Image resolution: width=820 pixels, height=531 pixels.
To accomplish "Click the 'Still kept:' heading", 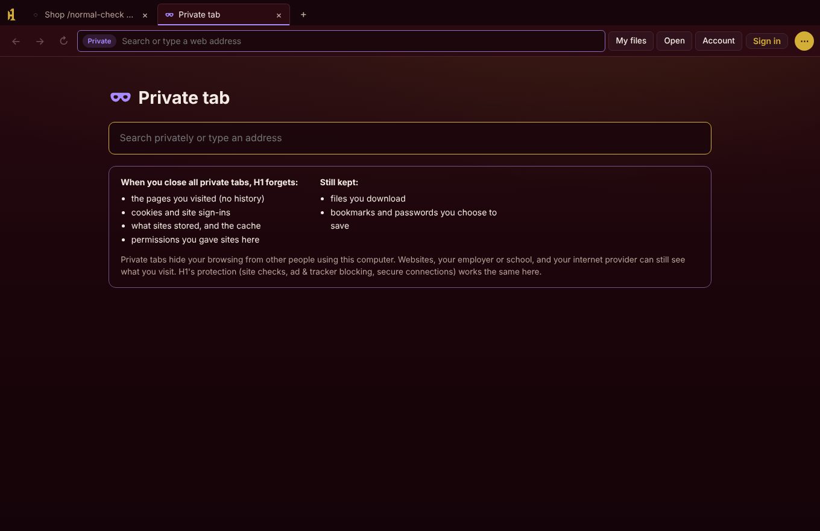I will pos(339,182).
